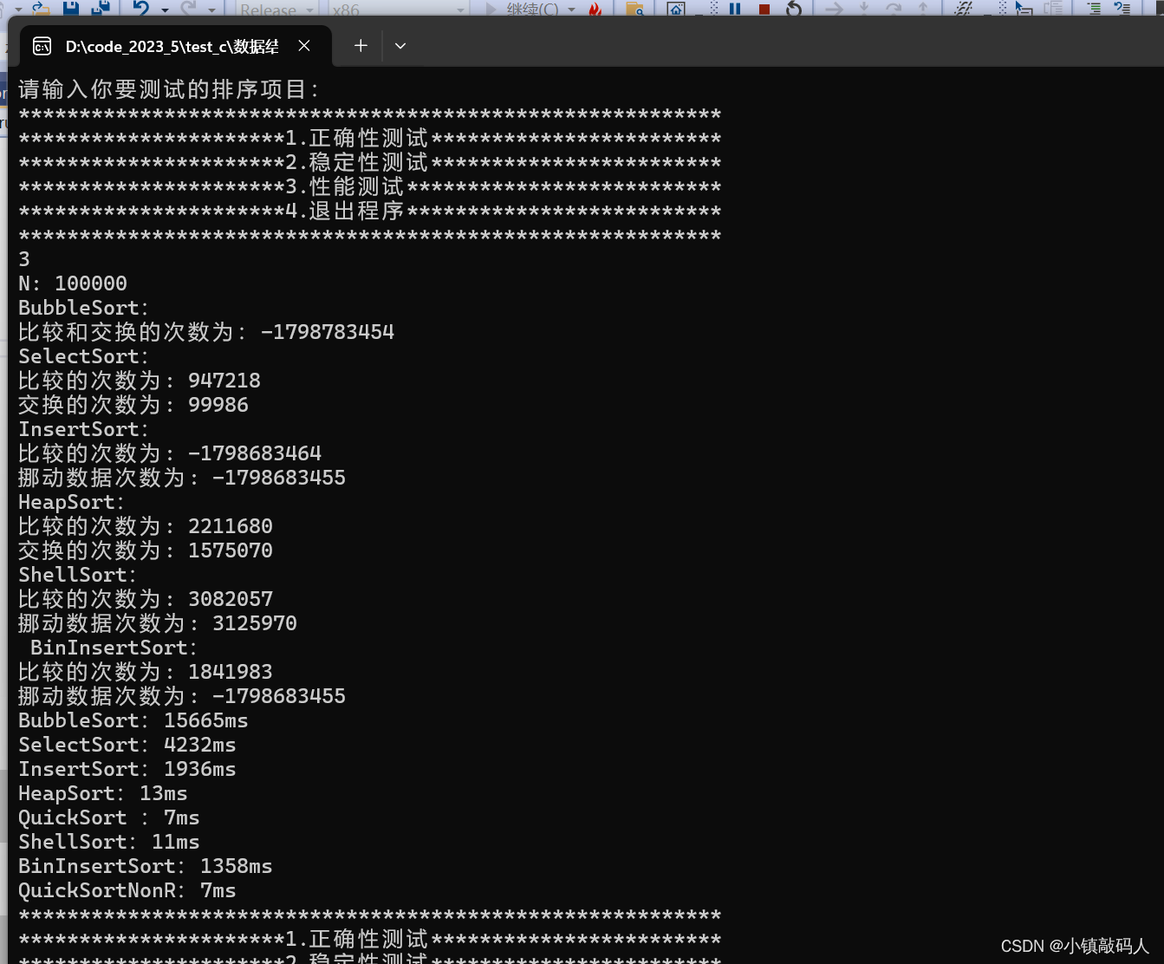Click the 4.退出程序 menu line
This screenshot has width=1164, height=964.
tap(370, 211)
